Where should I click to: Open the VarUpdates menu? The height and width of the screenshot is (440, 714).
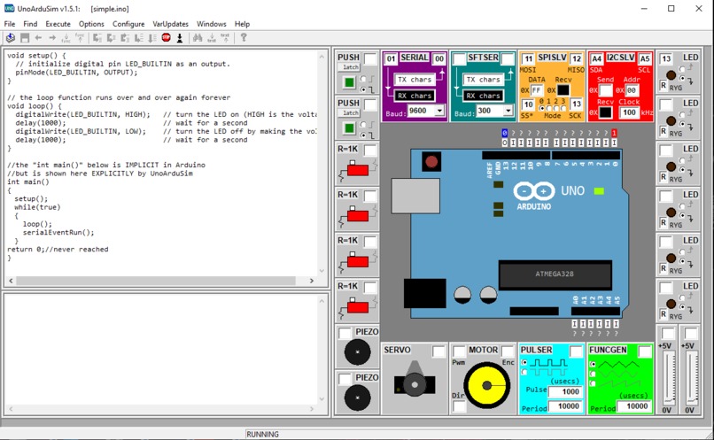[171, 24]
